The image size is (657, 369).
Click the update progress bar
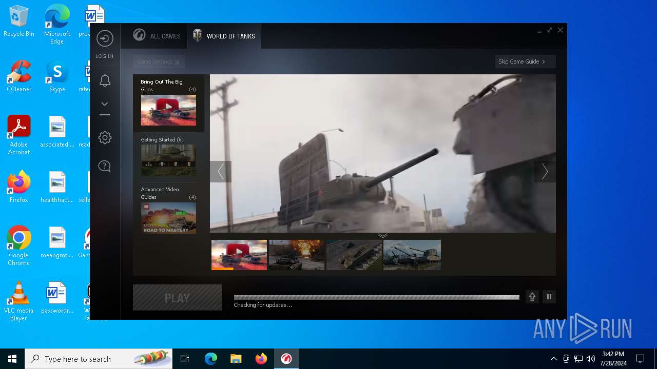coord(377,297)
